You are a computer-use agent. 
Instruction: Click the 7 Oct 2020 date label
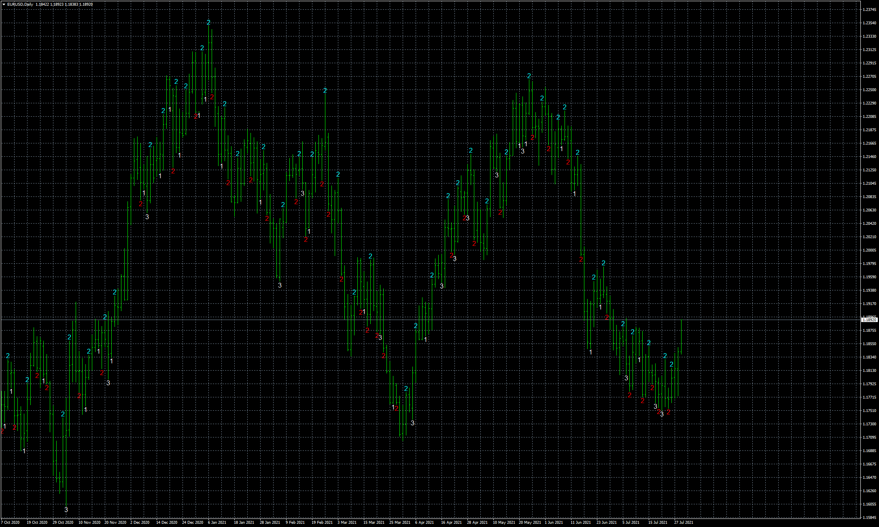(x=10, y=523)
